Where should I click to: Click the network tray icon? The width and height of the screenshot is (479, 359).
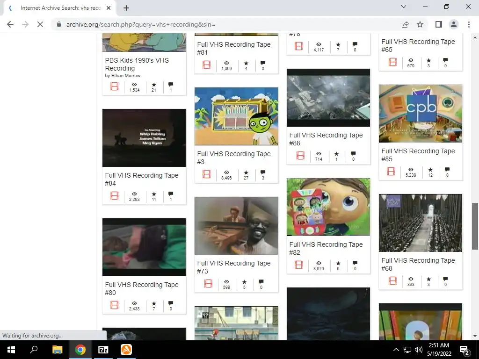[407, 350]
